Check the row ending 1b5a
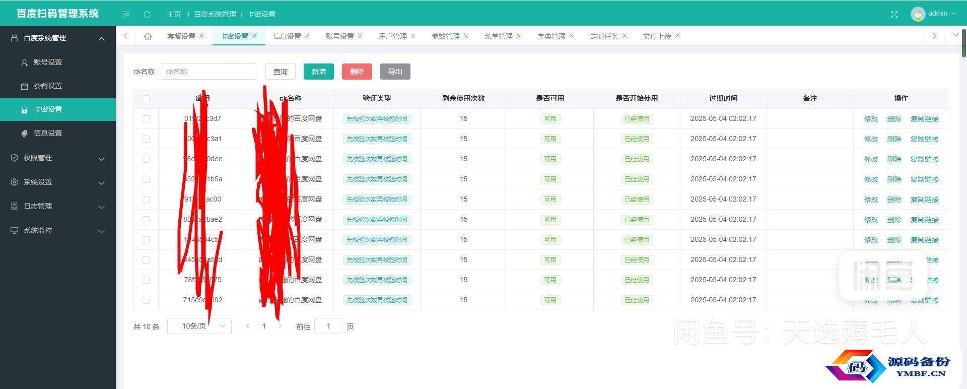The image size is (967, 389). 146,179
